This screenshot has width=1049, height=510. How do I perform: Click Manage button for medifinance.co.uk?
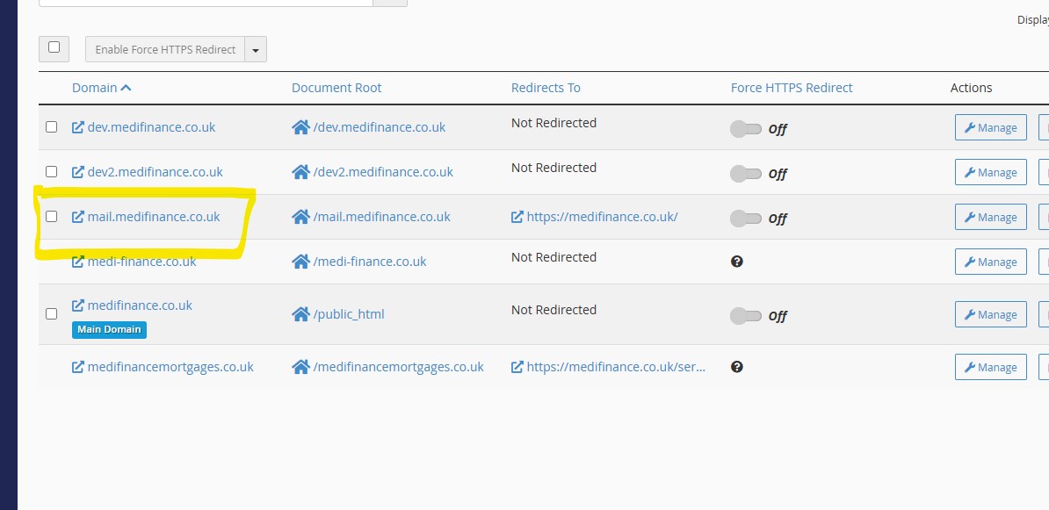(x=990, y=313)
